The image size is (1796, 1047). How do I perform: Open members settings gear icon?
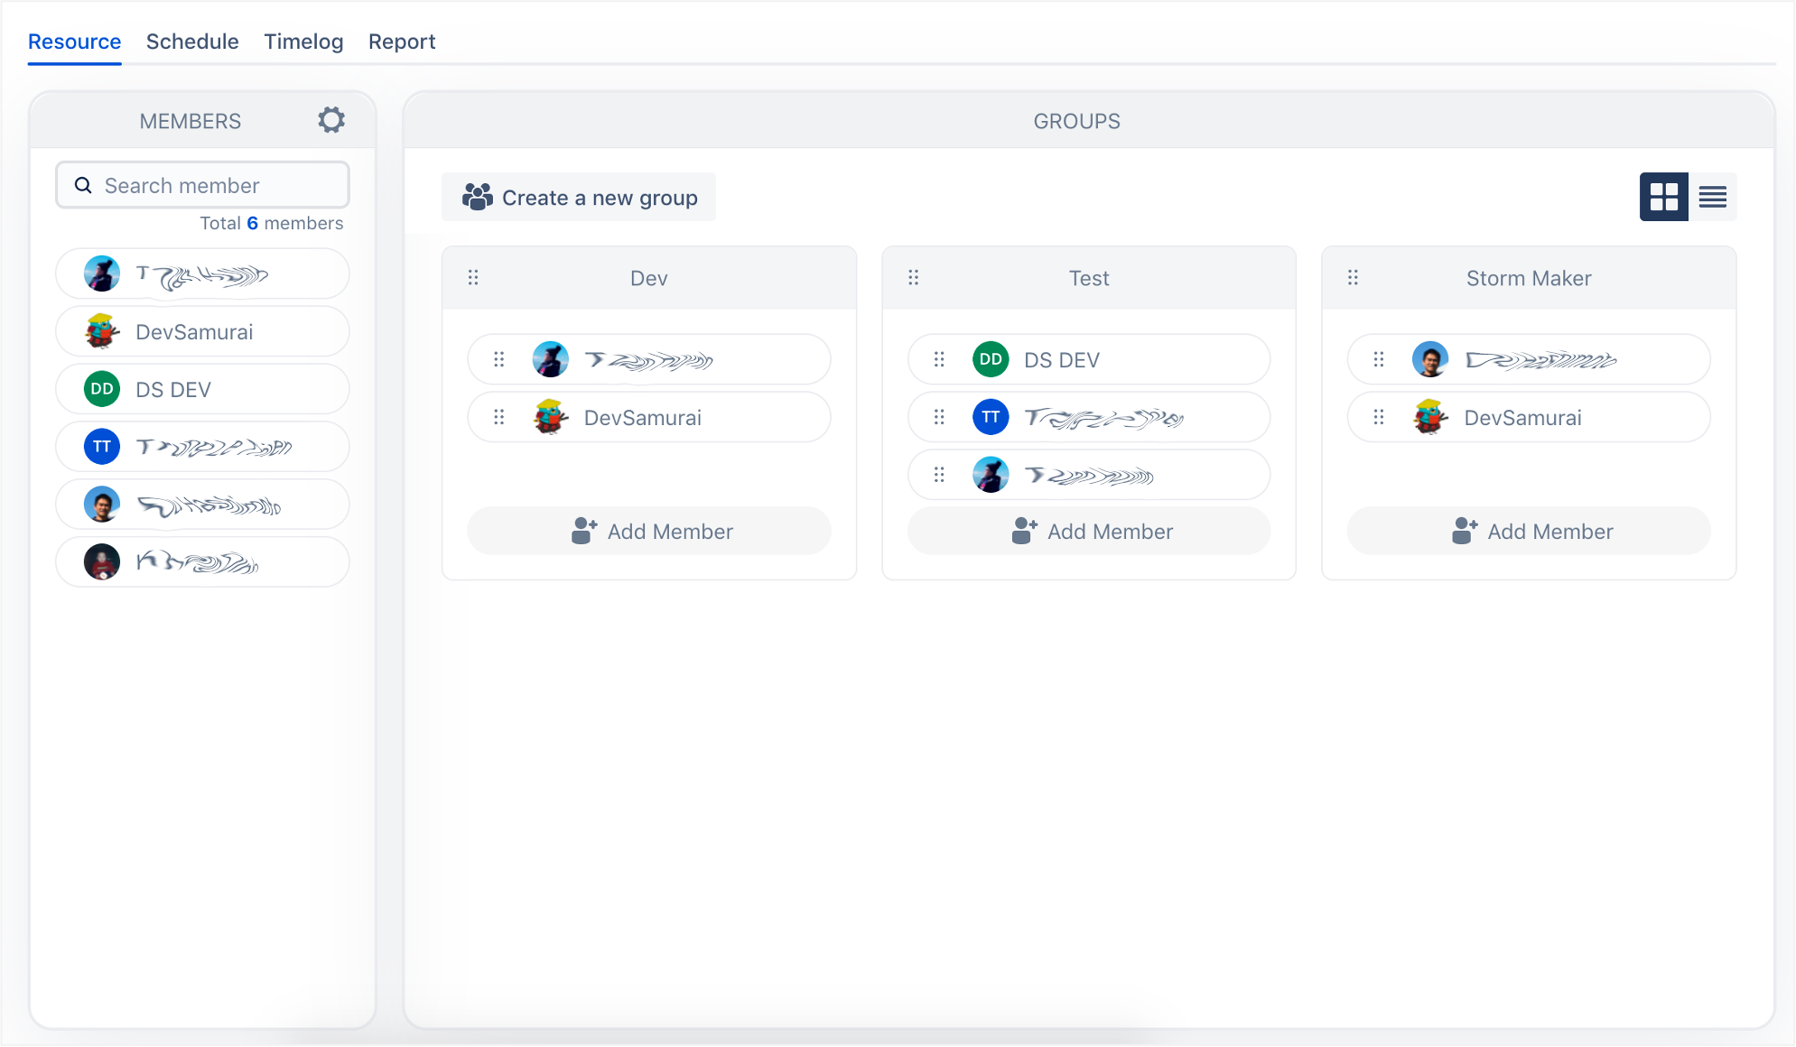pos(331,120)
